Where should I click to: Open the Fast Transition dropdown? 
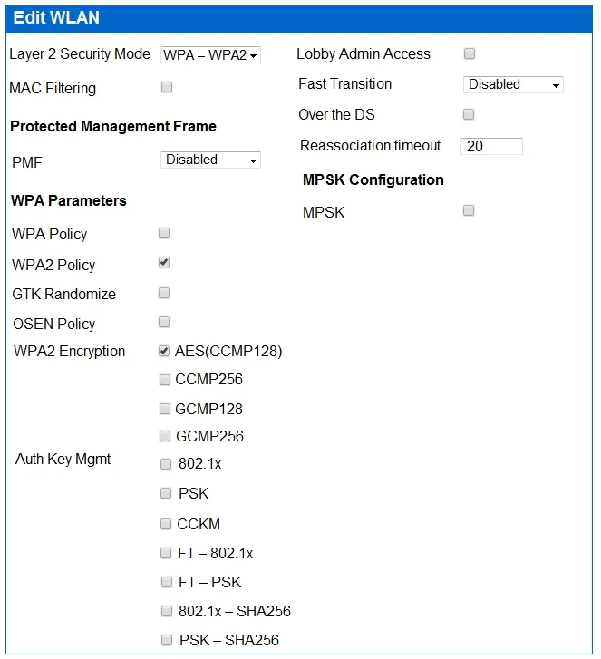pyautogui.click(x=513, y=84)
